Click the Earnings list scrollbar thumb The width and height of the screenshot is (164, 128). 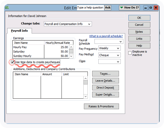[71, 51]
